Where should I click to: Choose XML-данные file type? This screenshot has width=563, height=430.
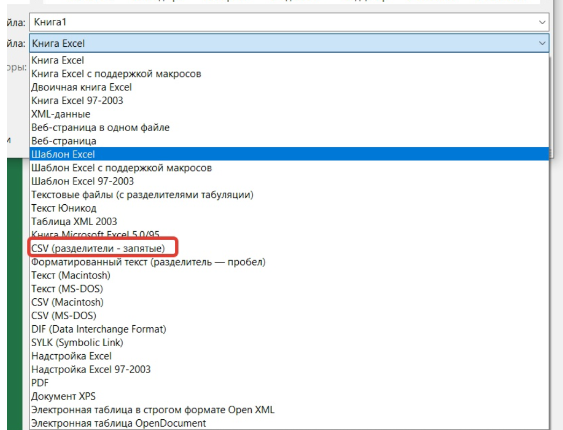[289, 114]
